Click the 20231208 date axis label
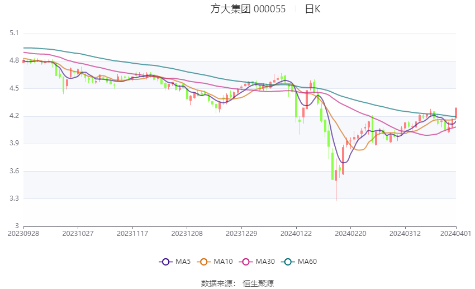The width and height of the screenshot is (475, 289). 187,234
